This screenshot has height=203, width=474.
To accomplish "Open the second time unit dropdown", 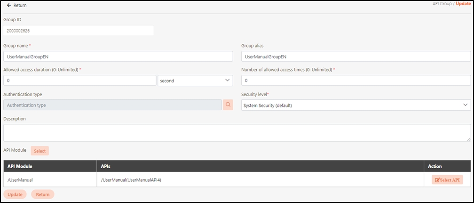I will coord(195,81).
